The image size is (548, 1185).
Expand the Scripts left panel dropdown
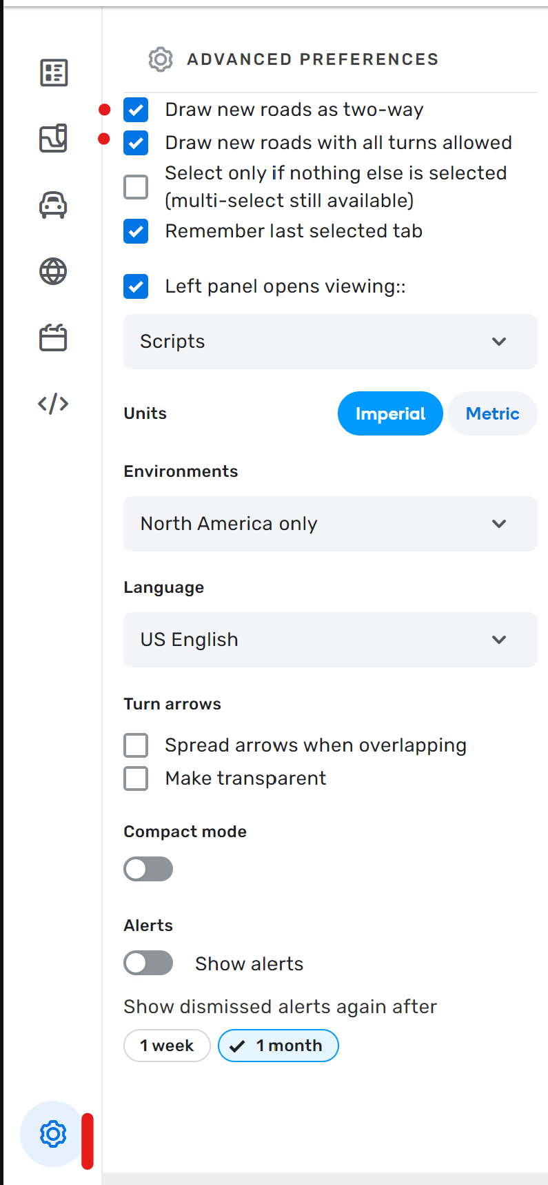pyautogui.click(x=330, y=342)
